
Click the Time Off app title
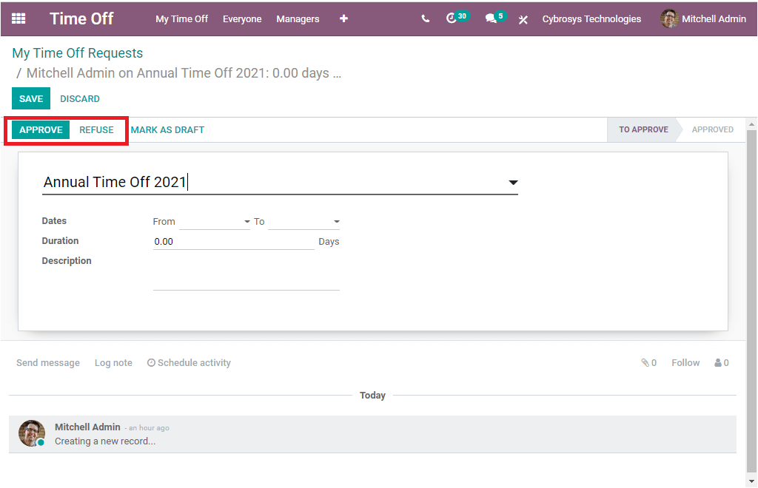tap(81, 18)
